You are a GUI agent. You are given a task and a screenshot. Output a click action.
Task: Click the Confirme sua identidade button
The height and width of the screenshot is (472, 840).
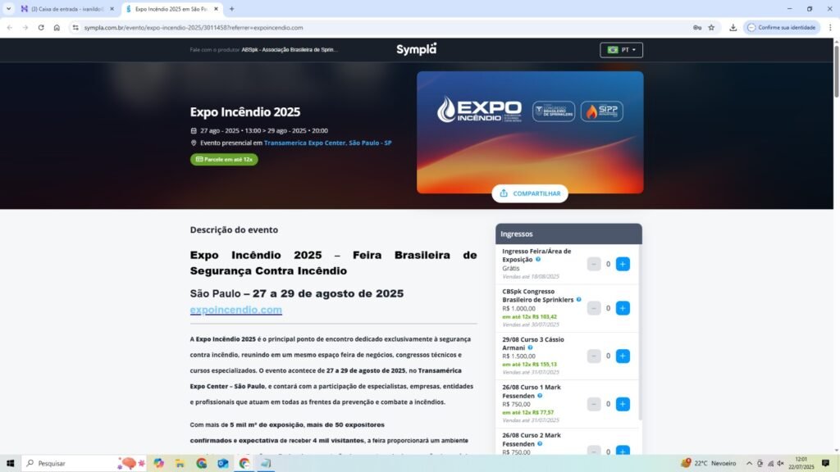tap(782, 27)
